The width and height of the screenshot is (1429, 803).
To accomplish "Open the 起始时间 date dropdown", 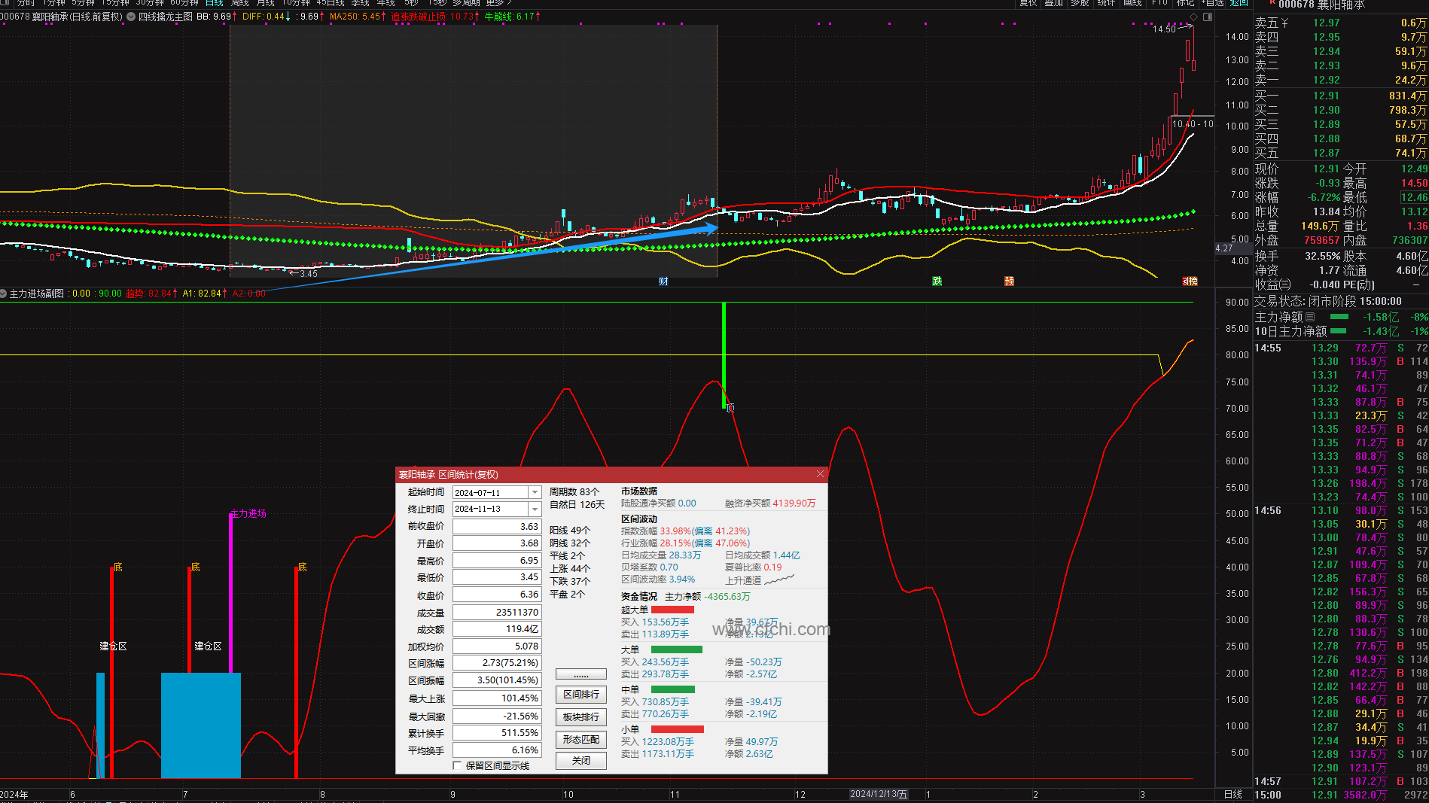I will 535,492.
